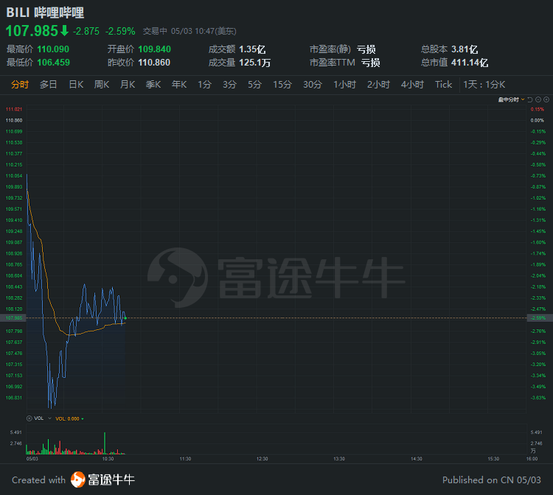The width and height of the screenshot is (553, 495).
Task: Click the current price 107.985
Action: pos(32,31)
